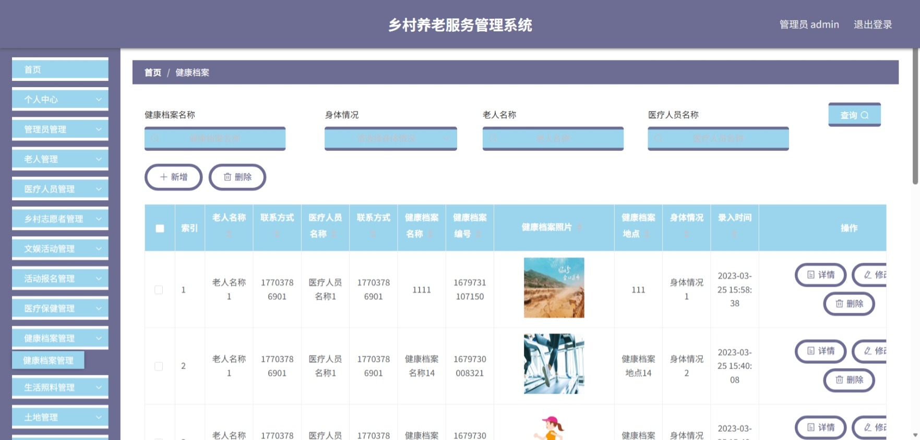Select the 健康档案管理 submenu item
Viewport: 920px width, 440px height.
(48, 360)
